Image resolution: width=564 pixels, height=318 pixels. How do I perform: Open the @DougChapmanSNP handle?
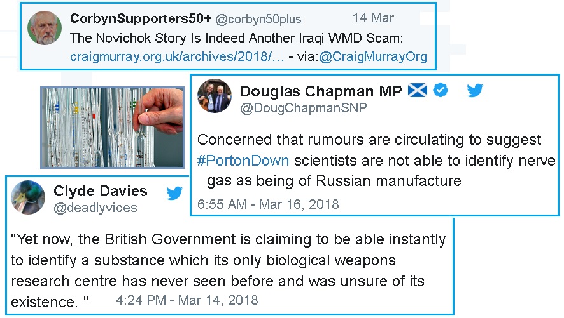(x=304, y=108)
